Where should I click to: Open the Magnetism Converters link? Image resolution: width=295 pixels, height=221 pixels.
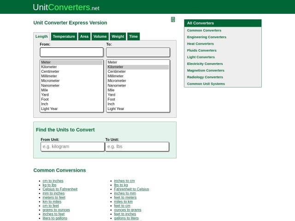[x=206, y=70]
